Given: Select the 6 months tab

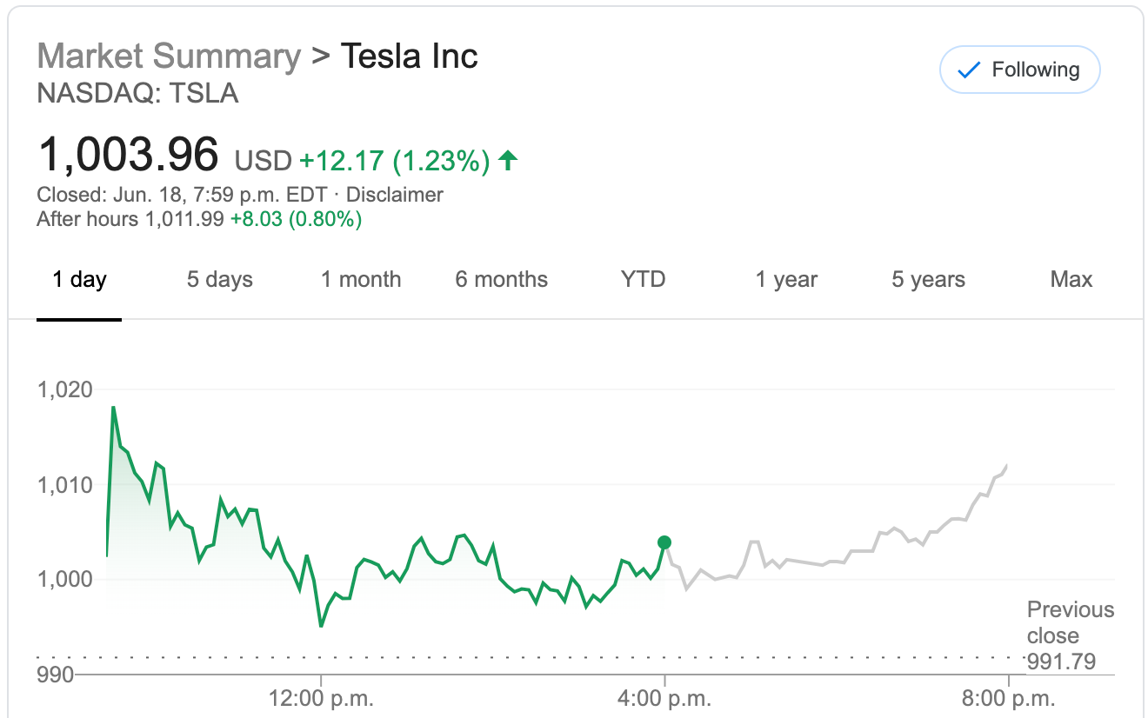Looking at the screenshot, I should click(x=501, y=280).
